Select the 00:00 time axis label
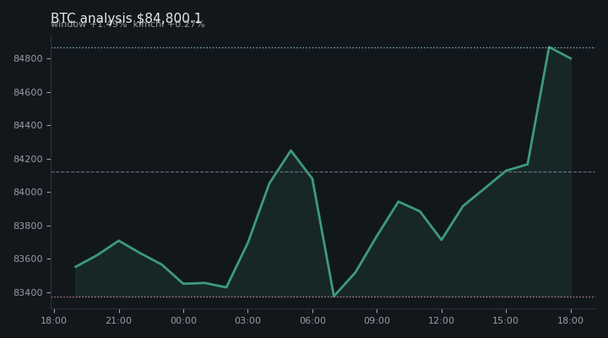This screenshot has height=338, width=608. [x=183, y=320]
